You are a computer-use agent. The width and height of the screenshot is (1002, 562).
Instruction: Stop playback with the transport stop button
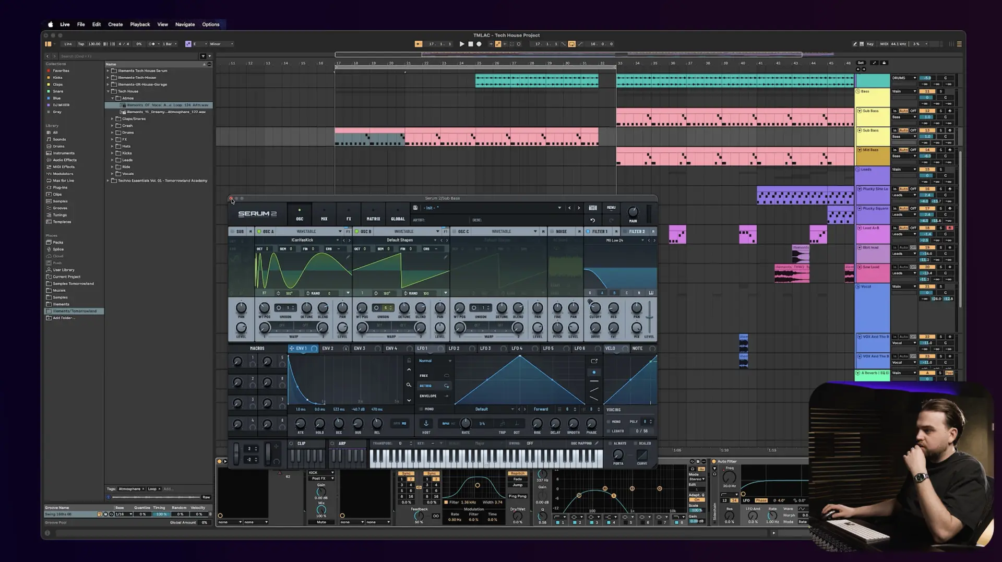(471, 44)
